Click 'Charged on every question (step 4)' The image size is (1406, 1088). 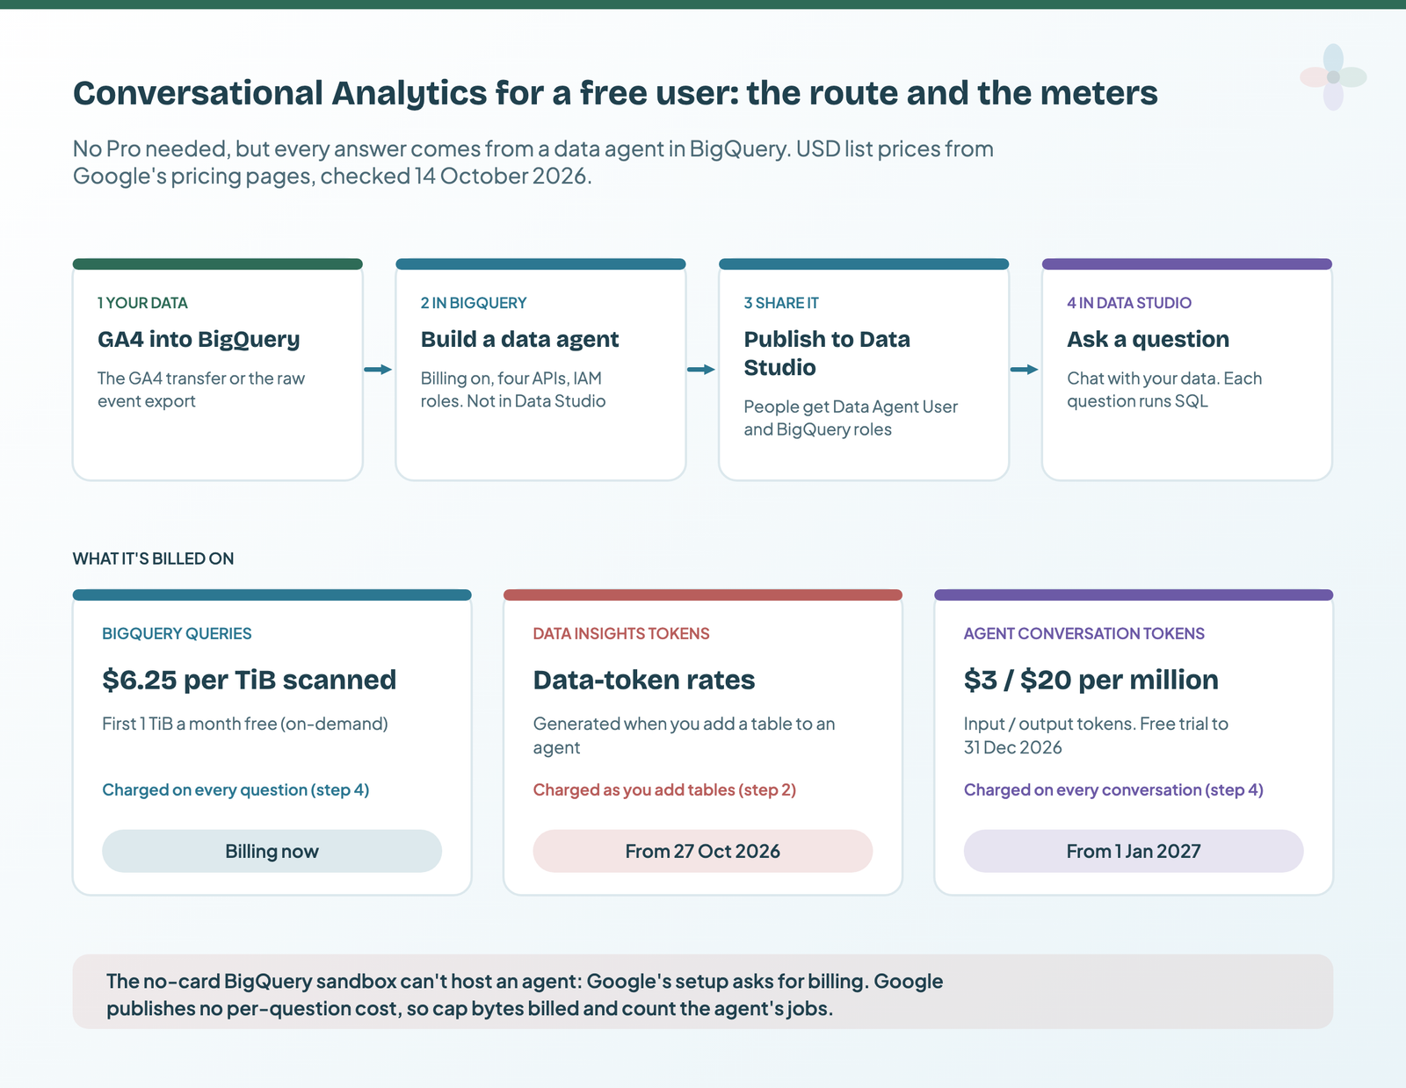[x=236, y=789]
